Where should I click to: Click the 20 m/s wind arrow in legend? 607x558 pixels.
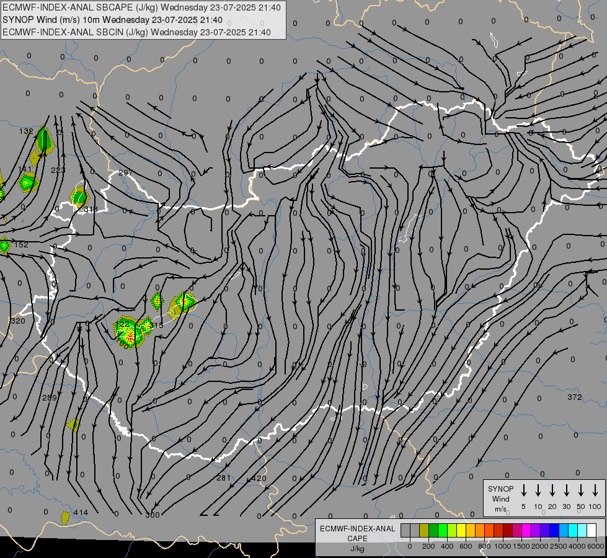pyautogui.click(x=552, y=490)
